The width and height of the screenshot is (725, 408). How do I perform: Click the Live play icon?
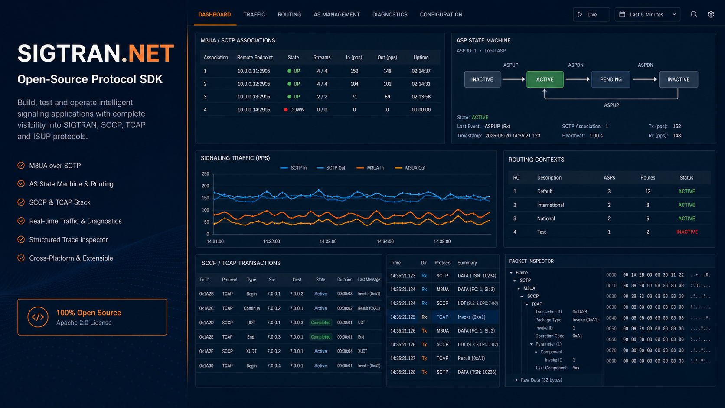580,14
